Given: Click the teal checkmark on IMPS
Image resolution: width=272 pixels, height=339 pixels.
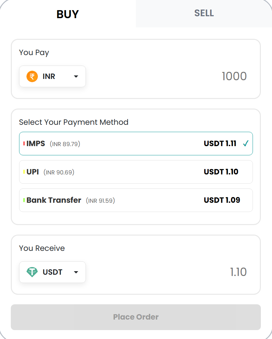Looking at the screenshot, I should click(x=245, y=144).
